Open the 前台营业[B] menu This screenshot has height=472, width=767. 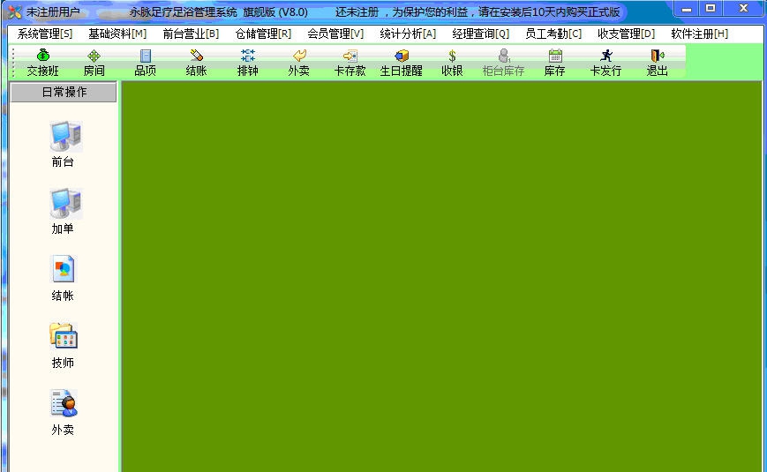coord(191,34)
